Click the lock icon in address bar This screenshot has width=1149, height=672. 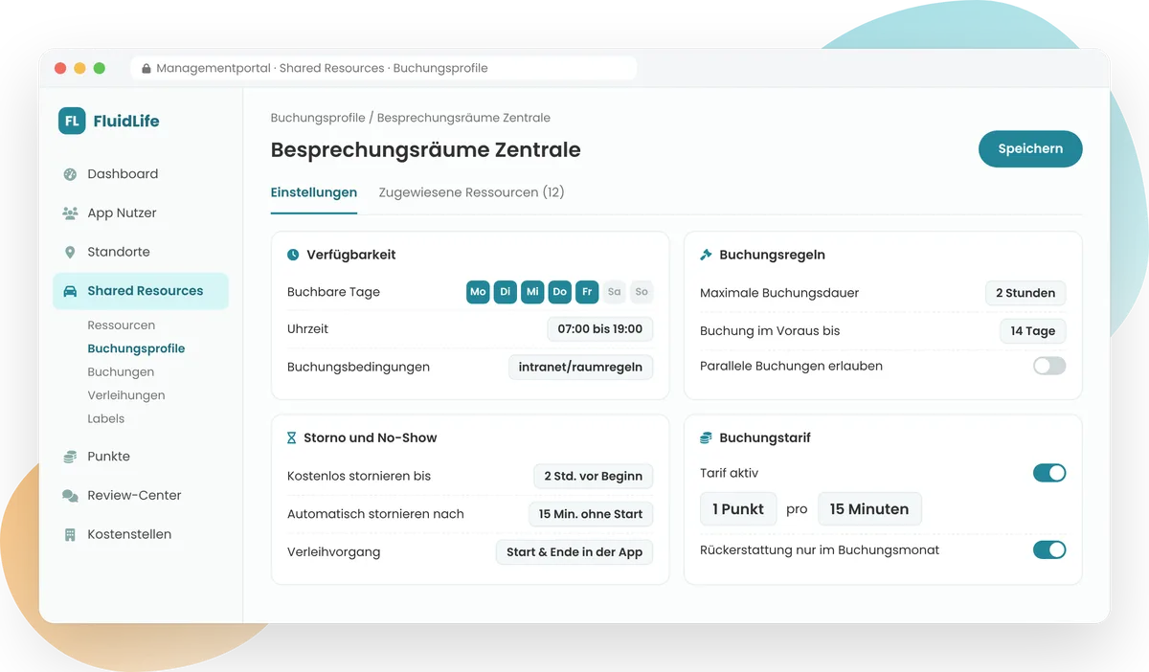coord(146,69)
